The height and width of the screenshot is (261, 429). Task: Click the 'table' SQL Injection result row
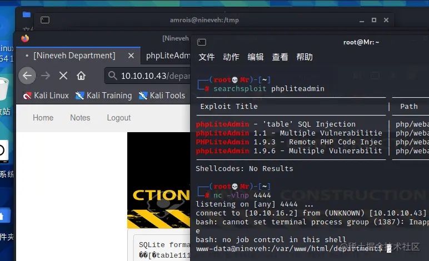coord(276,124)
